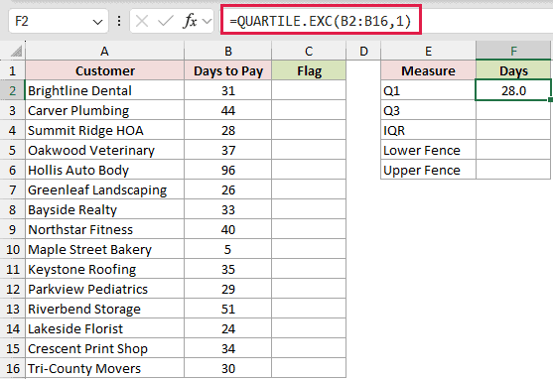Select column D header
This screenshot has height=379, width=553.
[363, 52]
